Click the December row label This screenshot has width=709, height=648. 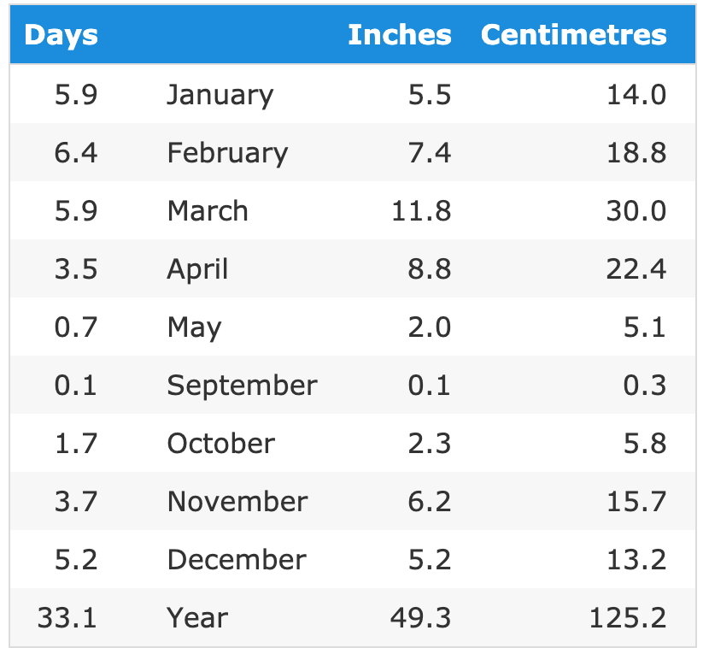[236, 559]
